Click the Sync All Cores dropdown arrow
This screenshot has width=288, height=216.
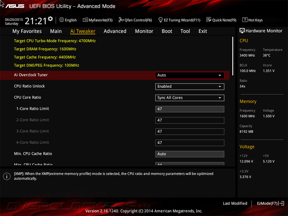[x=220, y=98]
